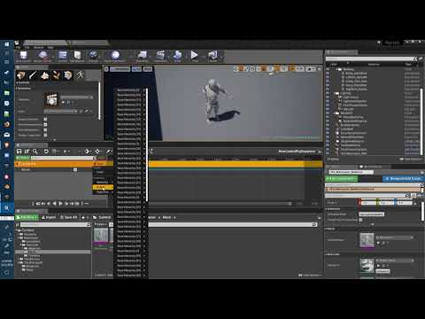Viewport: 425px width, 319px height.
Task: Click the Save Current toolbar icon
Action: pyautogui.click(x=23, y=56)
